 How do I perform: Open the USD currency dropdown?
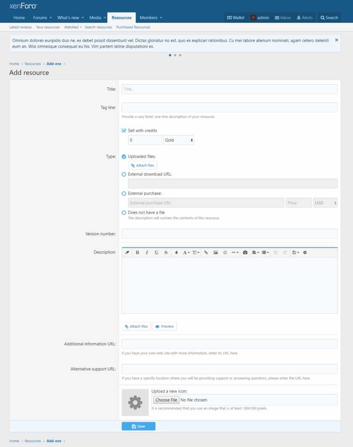325,203
